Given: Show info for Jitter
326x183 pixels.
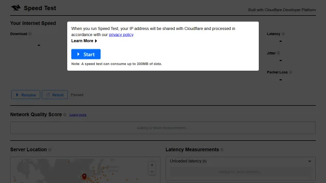Looking at the screenshot, I should tap(279, 53).
